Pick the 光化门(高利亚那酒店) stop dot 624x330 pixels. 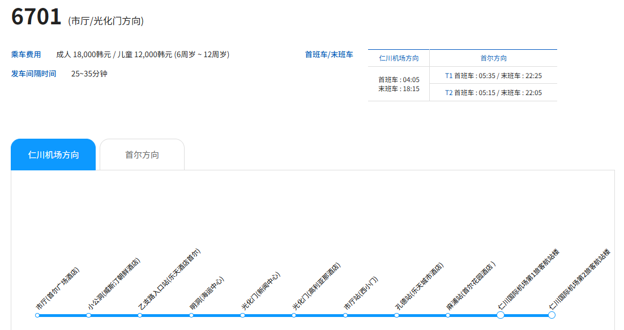pos(294,315)
